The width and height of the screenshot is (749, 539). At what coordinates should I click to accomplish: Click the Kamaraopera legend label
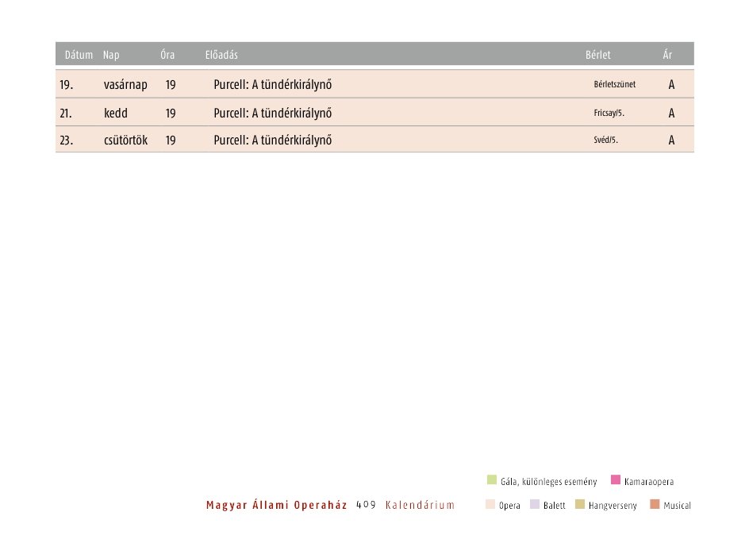(x=649, y=482)
